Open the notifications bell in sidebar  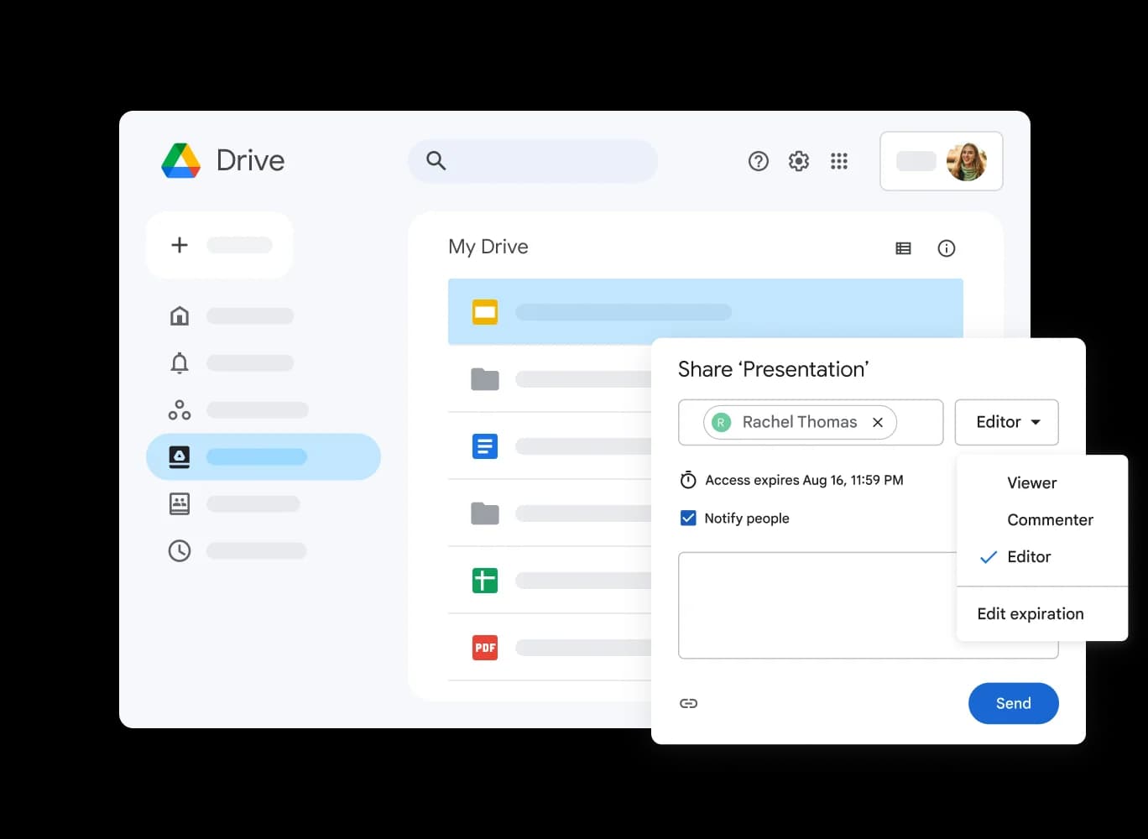179,362
